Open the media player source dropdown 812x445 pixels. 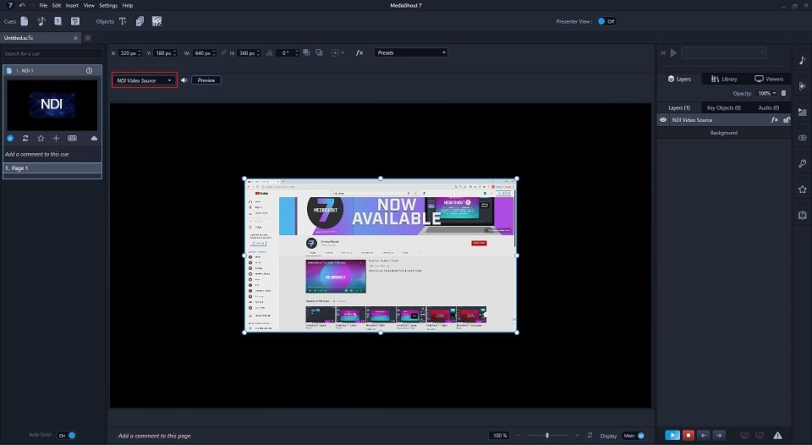tap(724, 52)
